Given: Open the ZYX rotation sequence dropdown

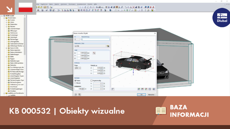Looking at the screenshot, I should [x=78, y=68].
